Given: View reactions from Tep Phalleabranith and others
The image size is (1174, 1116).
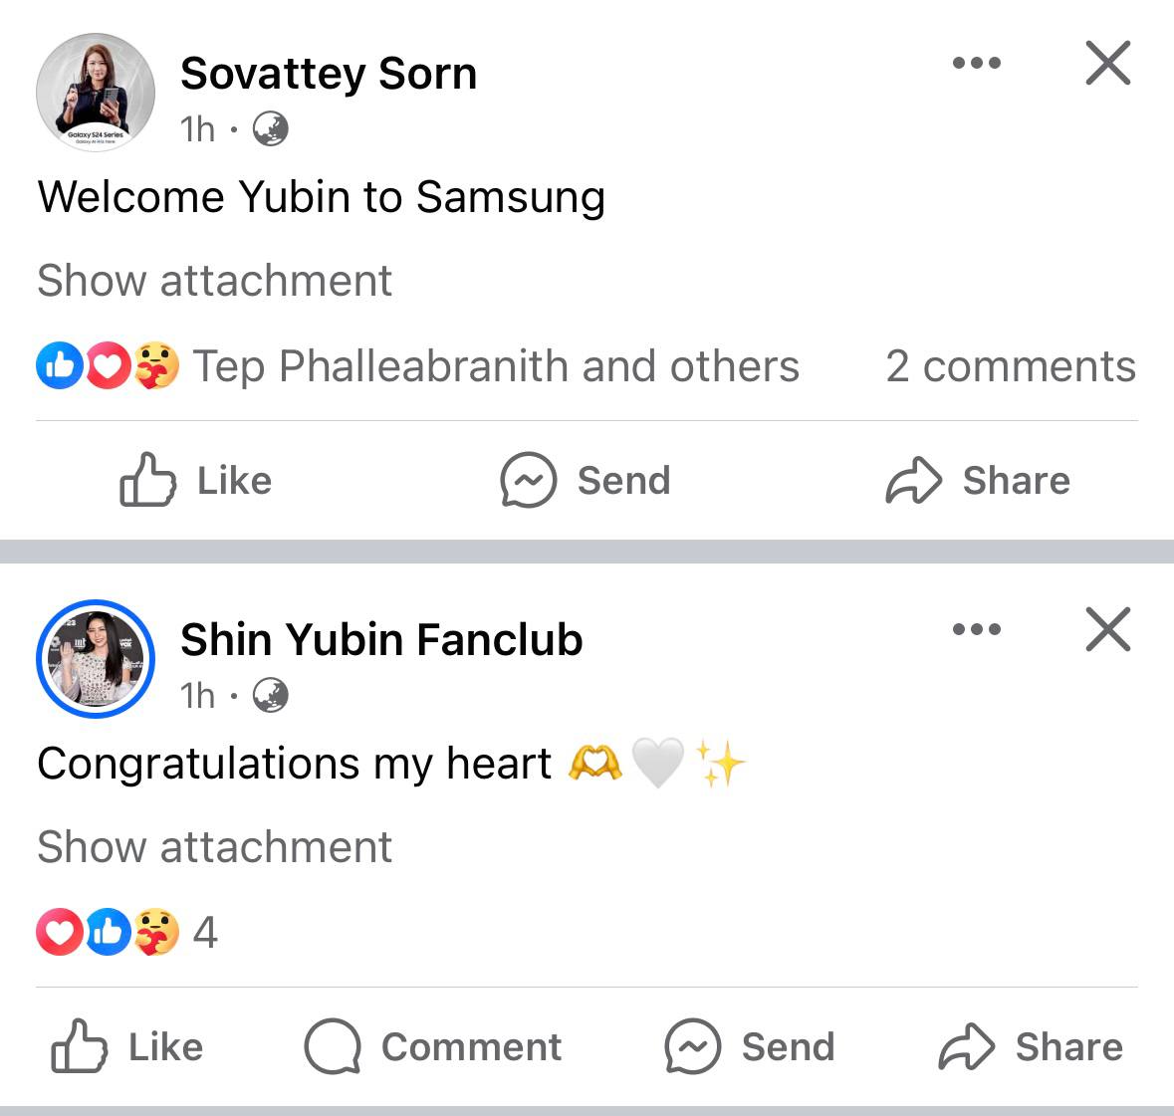Looking at the screenshot, I should [495, 366].
